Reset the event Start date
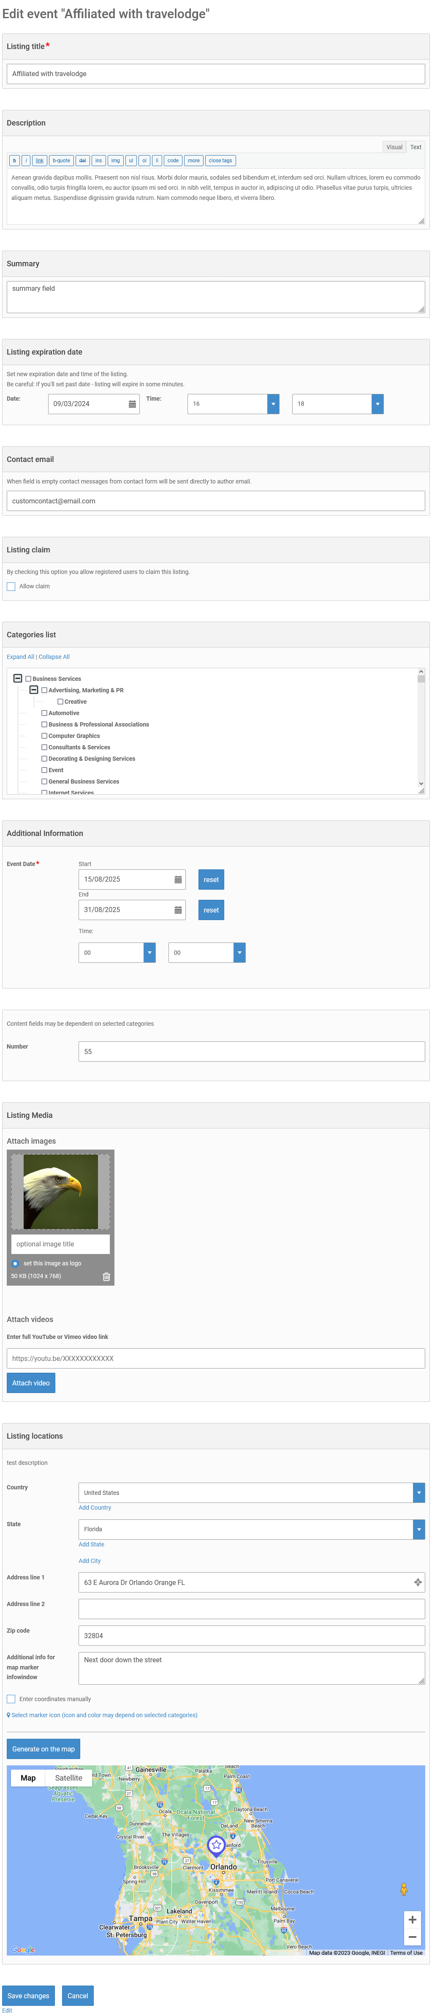 tap(211, 880)
